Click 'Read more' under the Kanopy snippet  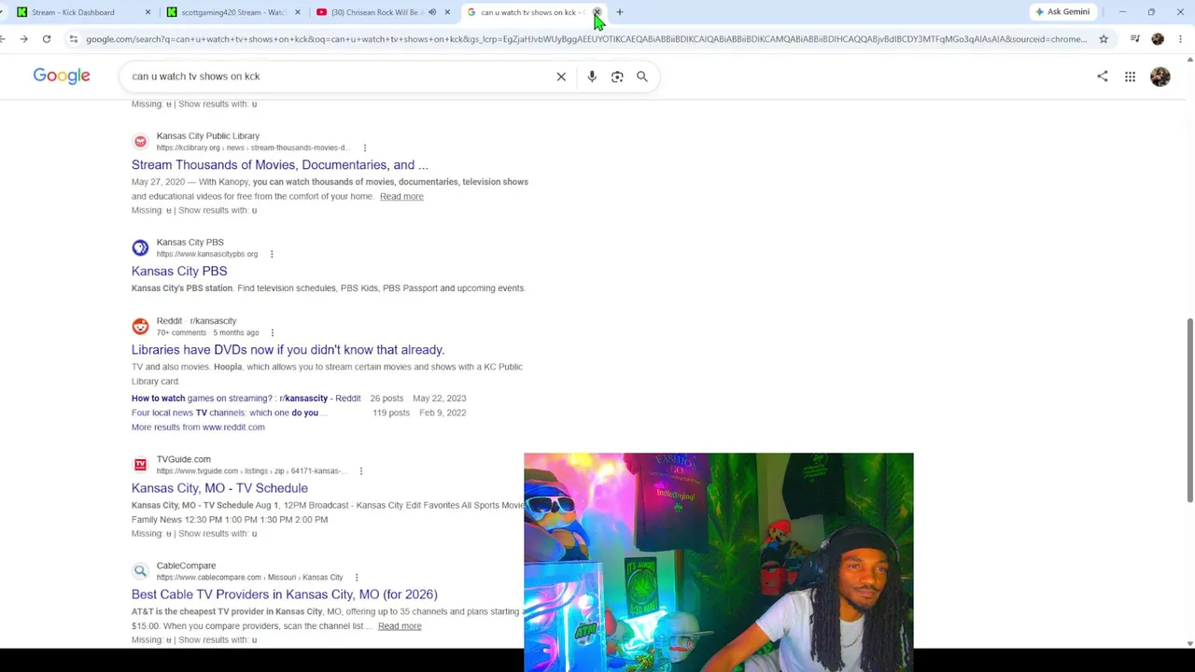tap(401, 197)
